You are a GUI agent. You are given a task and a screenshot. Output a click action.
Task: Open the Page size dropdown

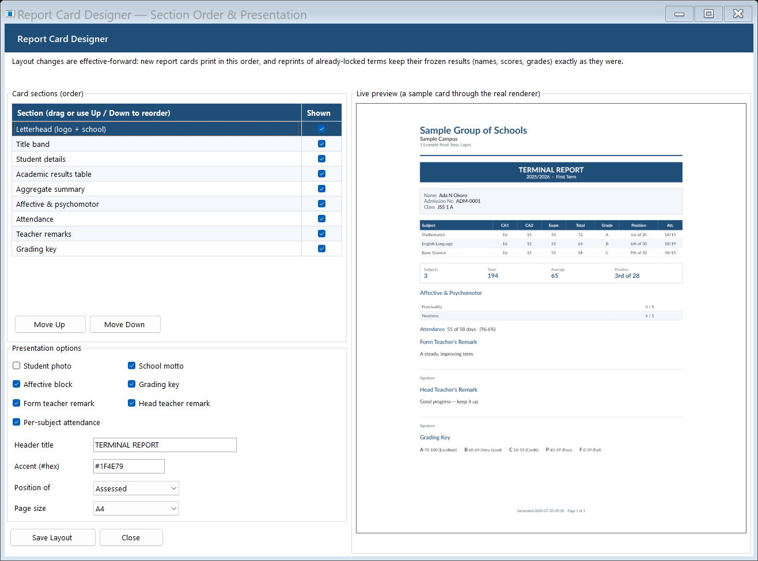click(x=136, y=509)
